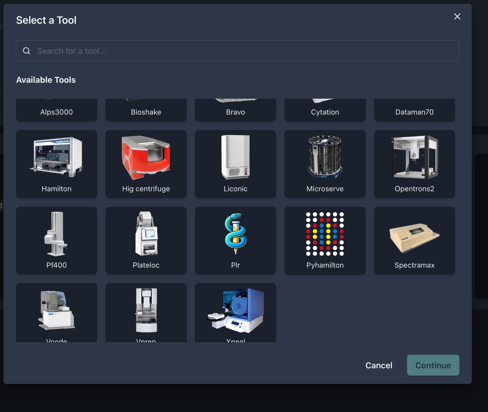Pick the Vcode labeler tool
The width and height of the screenshot is (488, 412).
[x=56, y=312]
